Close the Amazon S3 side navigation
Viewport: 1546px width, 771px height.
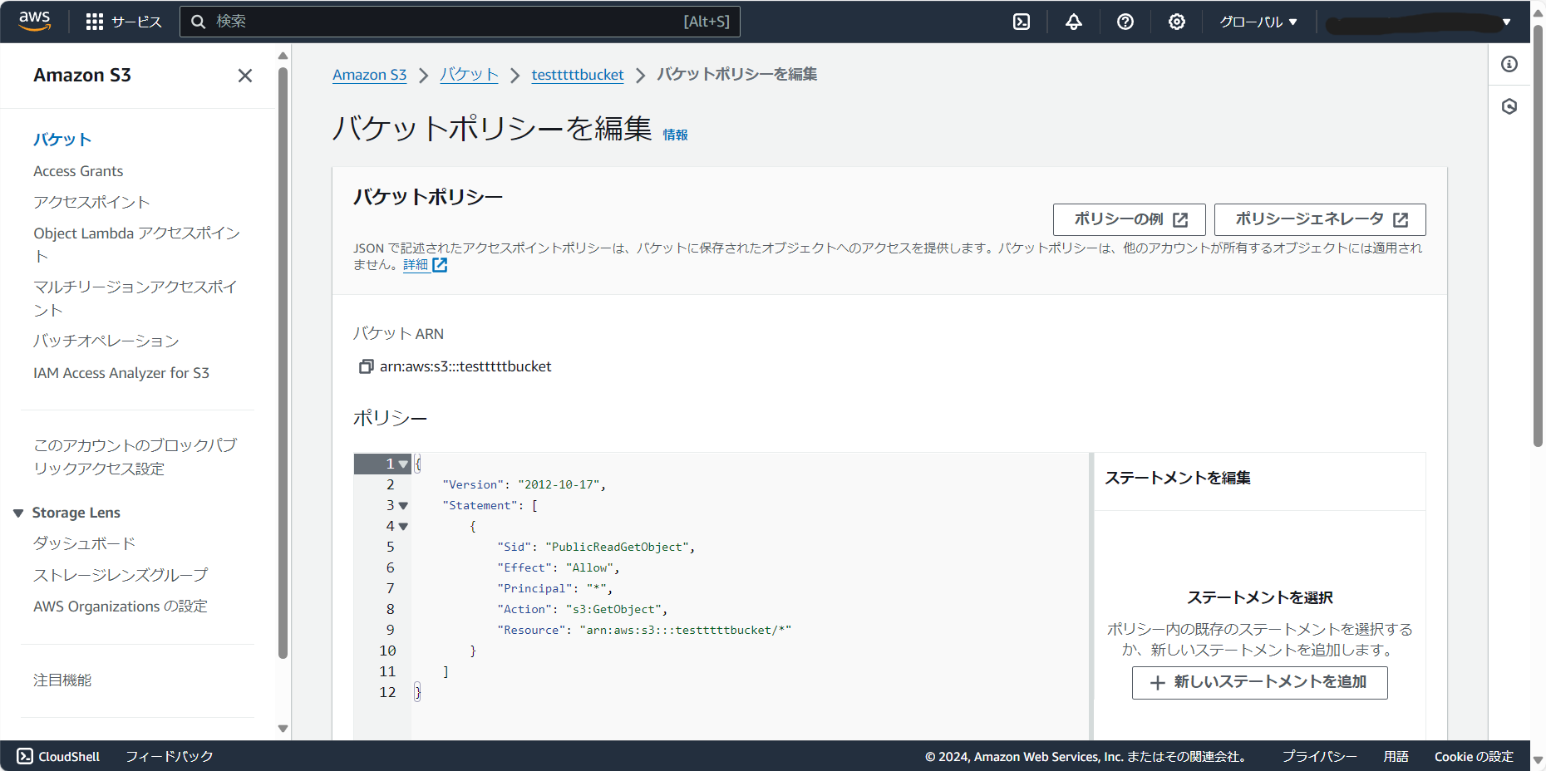(x=245, y=76)
